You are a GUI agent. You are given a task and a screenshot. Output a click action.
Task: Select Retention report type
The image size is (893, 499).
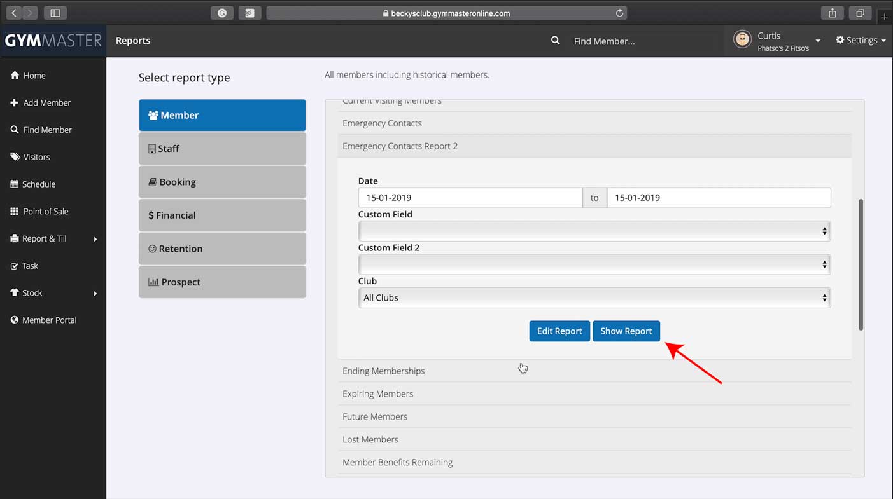tap(222, 249)
